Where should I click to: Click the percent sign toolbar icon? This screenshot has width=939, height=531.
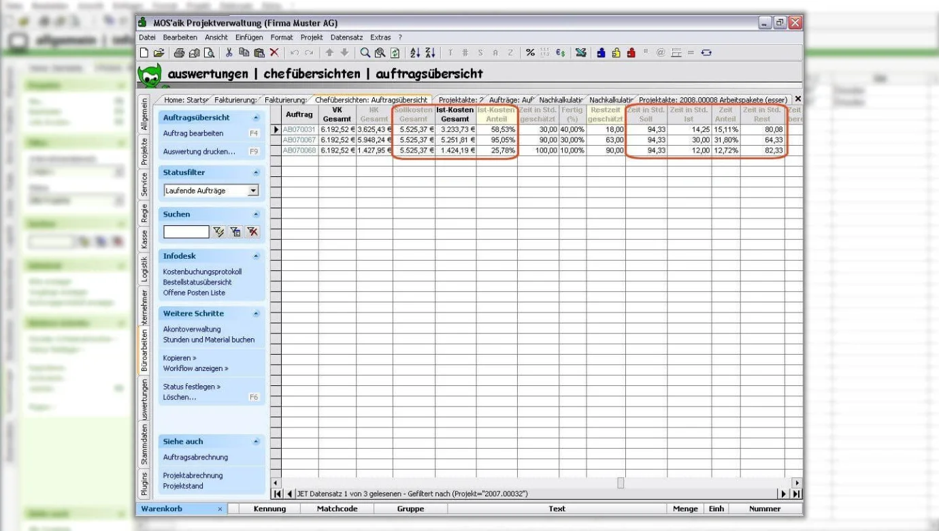pos(530,52)
